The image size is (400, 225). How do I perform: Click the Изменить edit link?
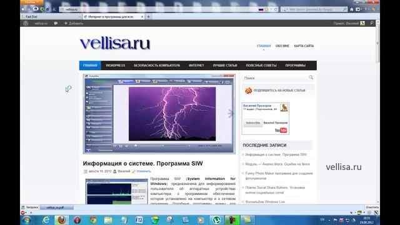(x=144, y=171)
